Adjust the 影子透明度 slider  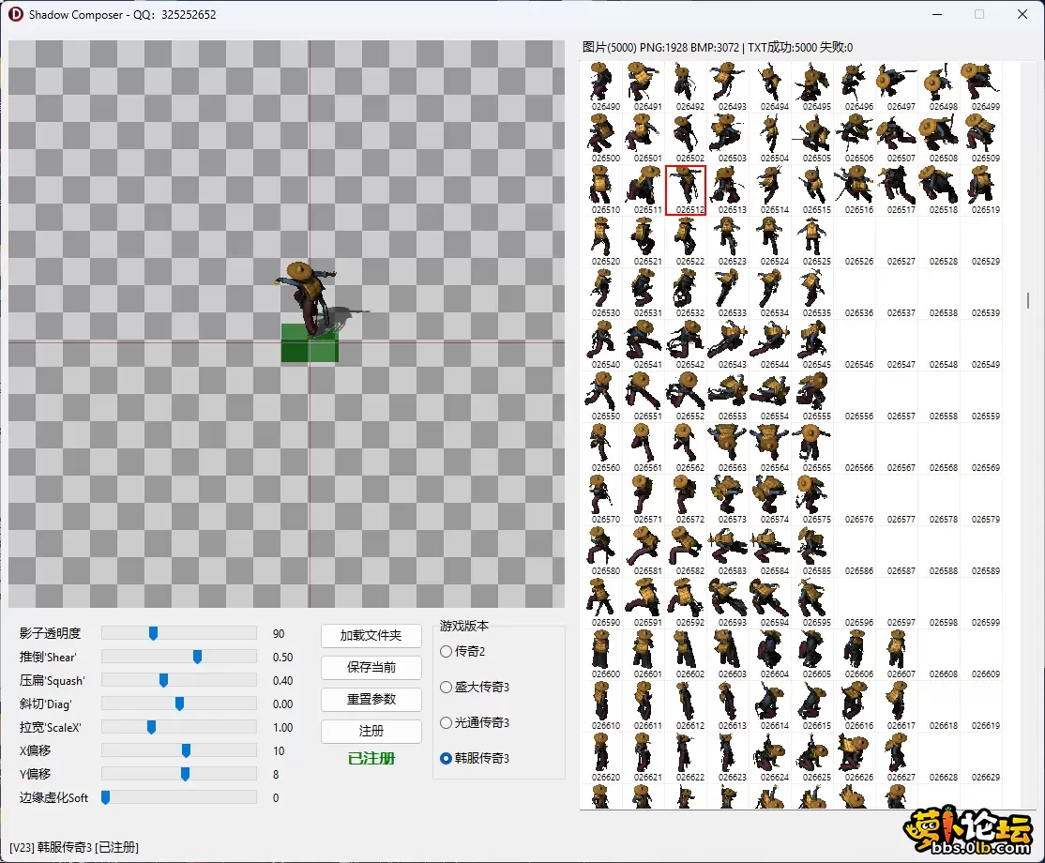178,633
